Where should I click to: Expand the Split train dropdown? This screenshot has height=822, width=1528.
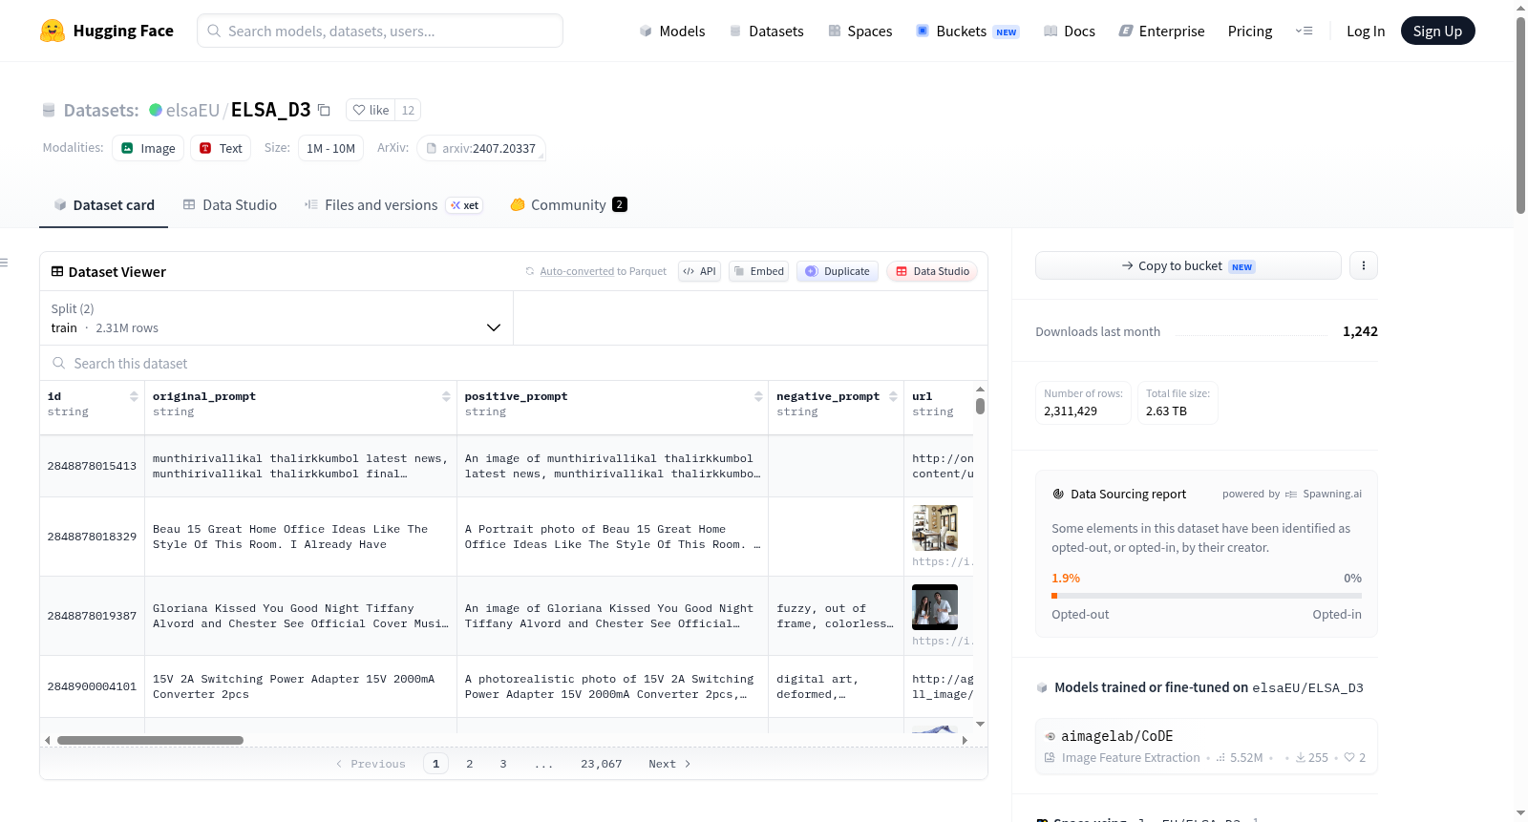click(277, 318)
